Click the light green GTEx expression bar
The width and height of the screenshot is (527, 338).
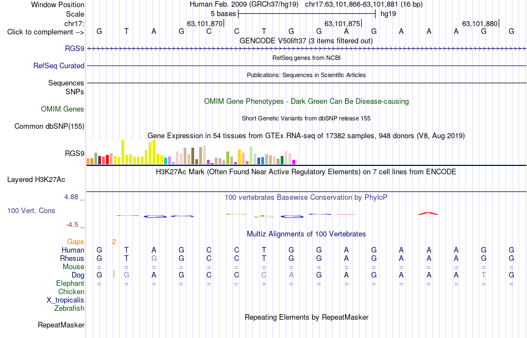(x=251, y=155)
